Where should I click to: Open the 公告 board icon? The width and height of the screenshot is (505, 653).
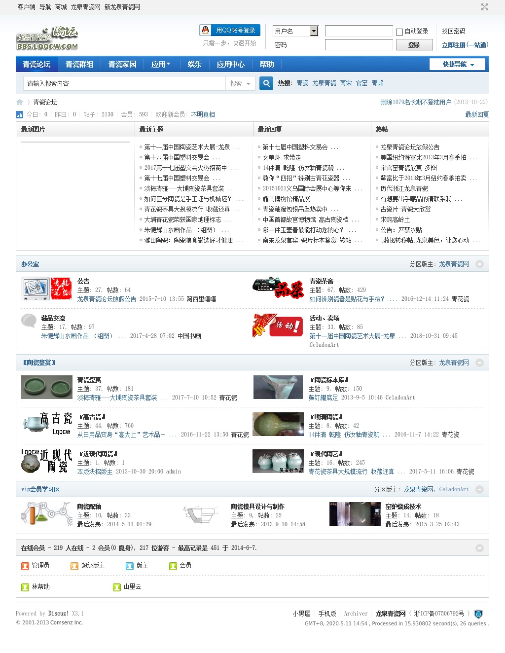tap(46, 289)
